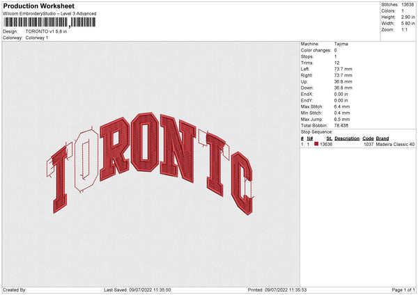The width and height of the screenshot is (418, 295).
Task: Click the 'Brand' column header
Action: (x=382, y=138)
